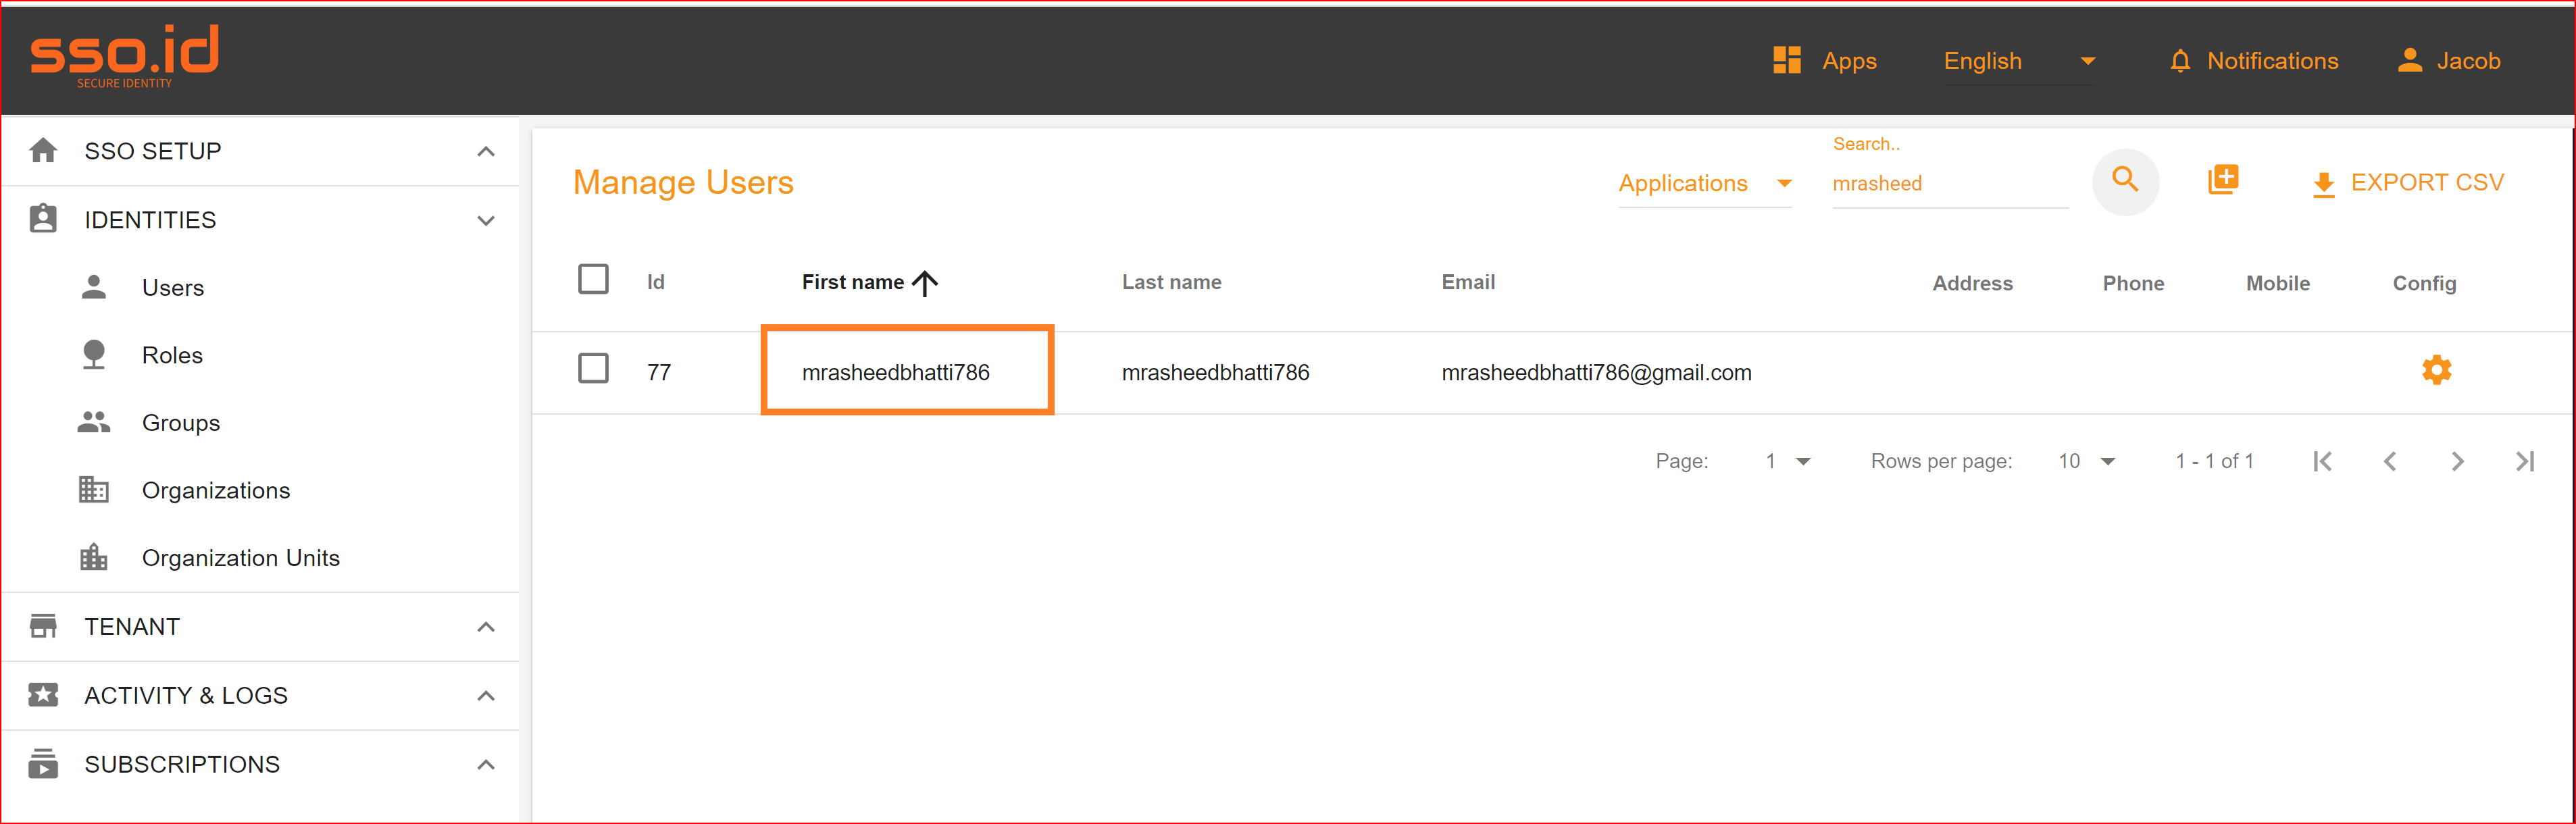Go to next page of results

point(2457,461)
